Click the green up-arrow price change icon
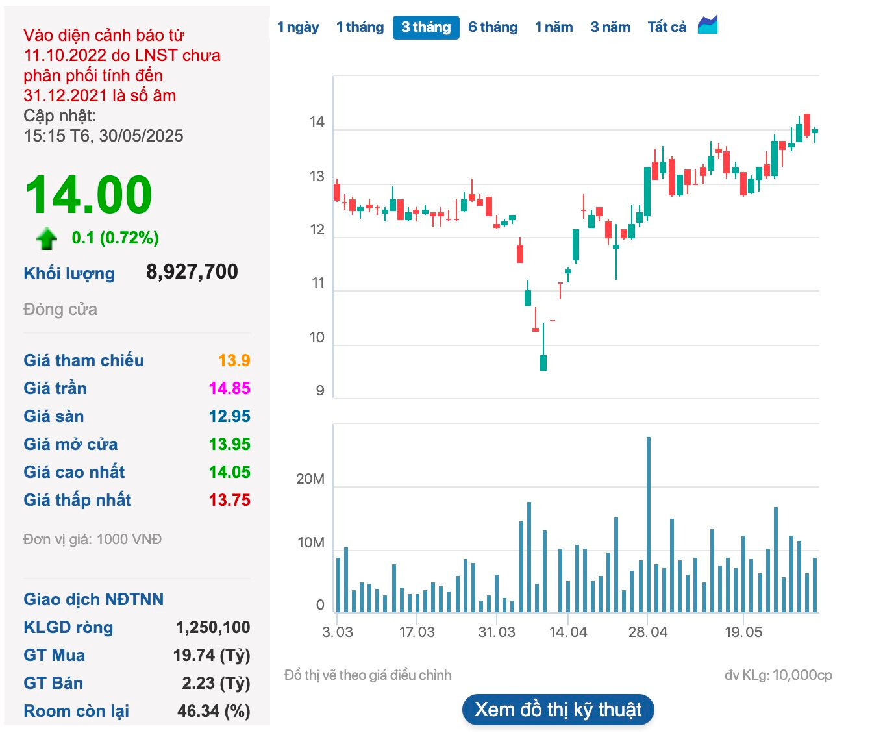 tap(46, 238)
